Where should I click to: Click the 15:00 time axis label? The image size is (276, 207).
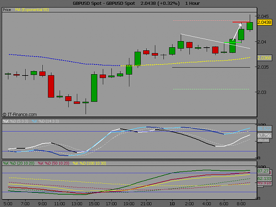[x=94, y=204]
